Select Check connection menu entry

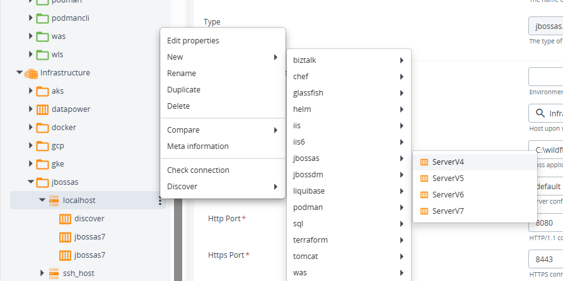(198, 170)
